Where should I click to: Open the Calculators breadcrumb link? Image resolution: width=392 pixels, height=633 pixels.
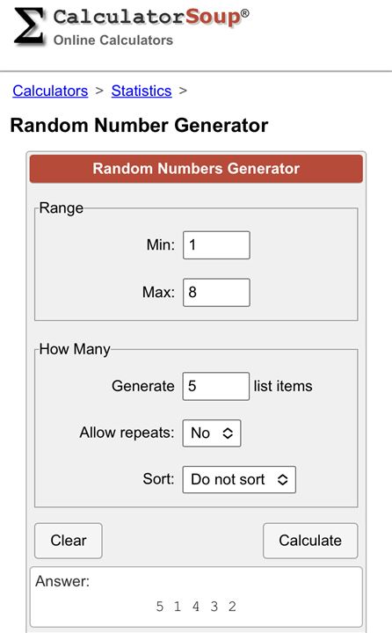click(50, 91)
